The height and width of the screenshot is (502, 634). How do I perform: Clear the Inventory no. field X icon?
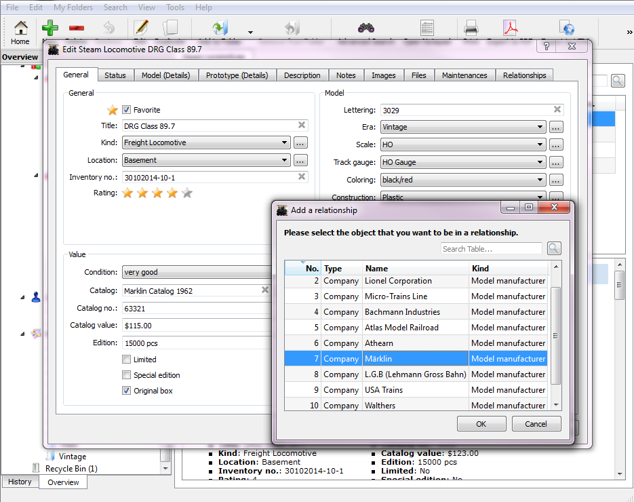302,176
